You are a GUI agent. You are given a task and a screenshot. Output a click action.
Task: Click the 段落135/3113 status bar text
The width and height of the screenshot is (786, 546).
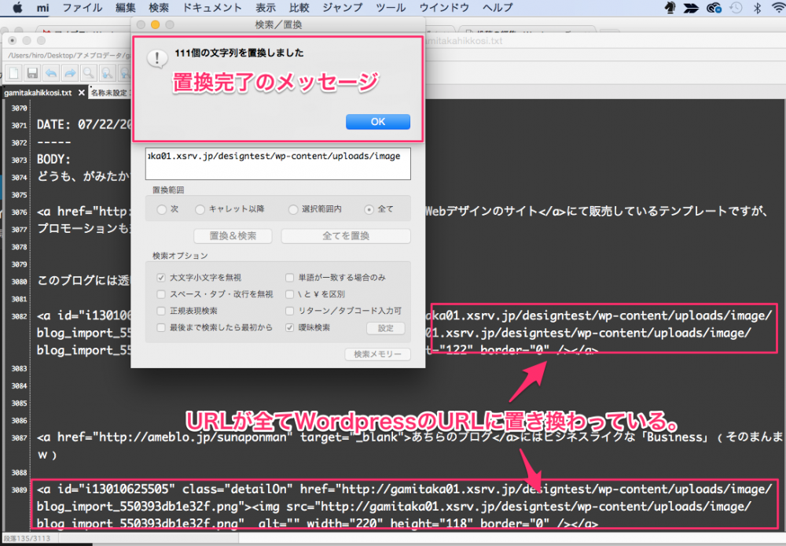[27, 538]
